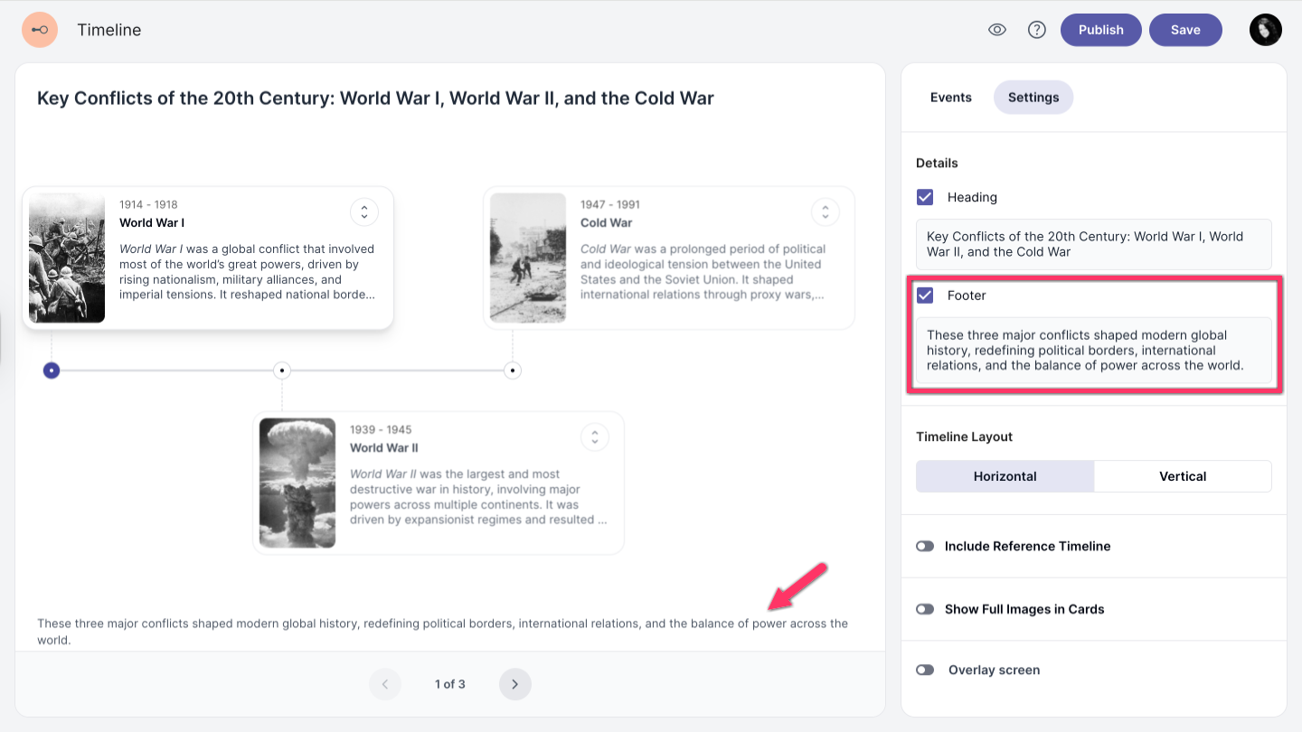Toggle the Overlay screen switch
This screenshot has height=732, width=1302.
coord(925,670)
